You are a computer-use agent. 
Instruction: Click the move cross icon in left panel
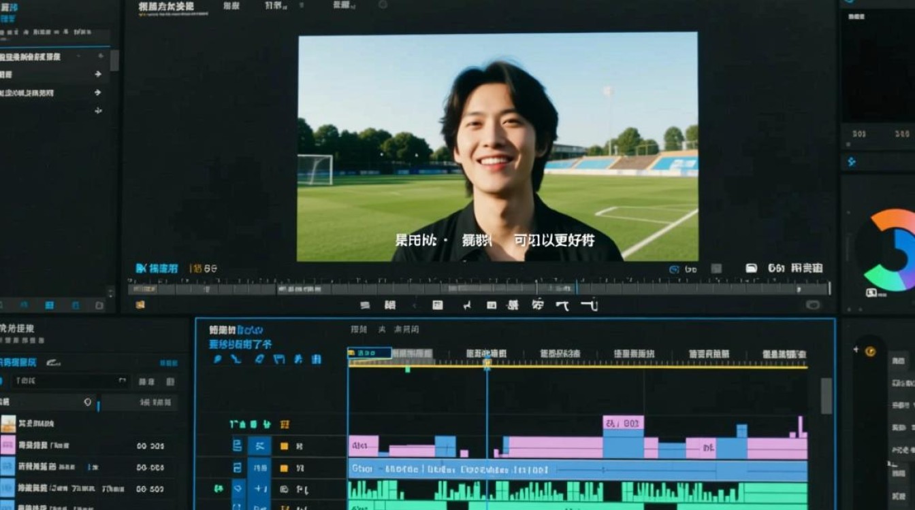point(97,110)
